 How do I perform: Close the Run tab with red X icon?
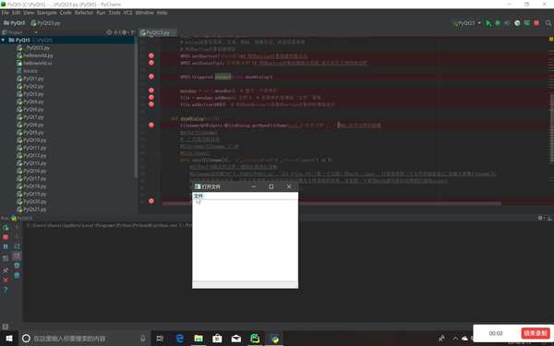6,280
